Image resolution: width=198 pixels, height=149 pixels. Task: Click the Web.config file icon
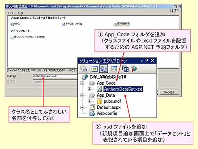(x=92, y=113)
